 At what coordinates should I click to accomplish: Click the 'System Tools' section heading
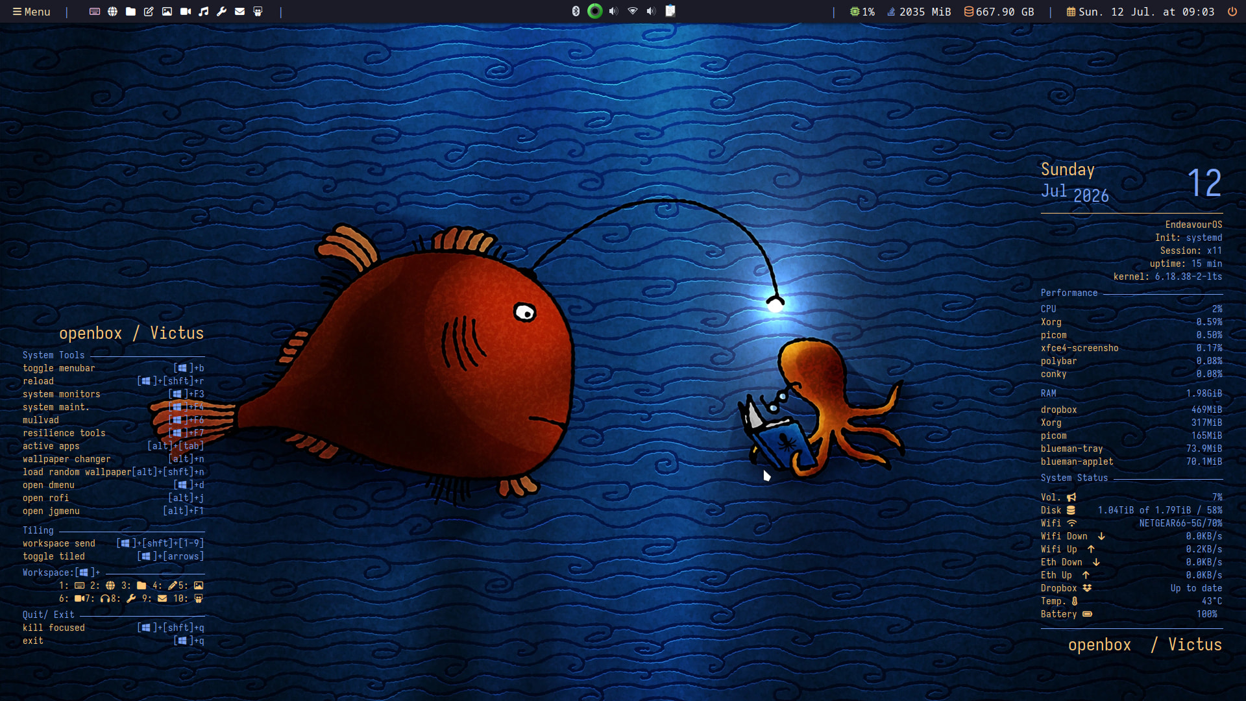tap(54, 355)
